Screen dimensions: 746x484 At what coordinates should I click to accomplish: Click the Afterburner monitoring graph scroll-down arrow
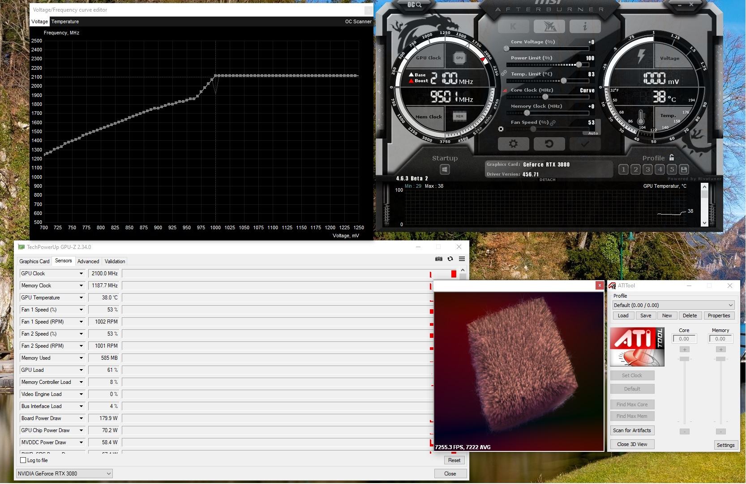pyautogui.click(x=704, y=223)
